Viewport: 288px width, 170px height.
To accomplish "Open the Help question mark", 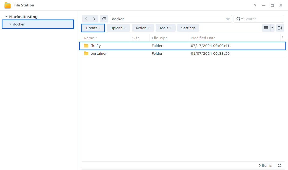I will pyautogui.click(x=255, y=5).
